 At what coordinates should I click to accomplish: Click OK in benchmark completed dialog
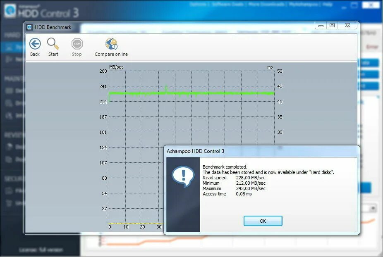[263, 221]
